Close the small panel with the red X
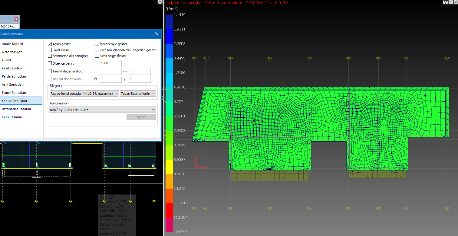Screen dimensions: 458x236 pos(16,19)
